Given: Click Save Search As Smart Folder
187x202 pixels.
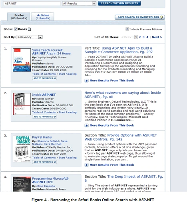Looking at the screenshot, I should pos(140,17).
